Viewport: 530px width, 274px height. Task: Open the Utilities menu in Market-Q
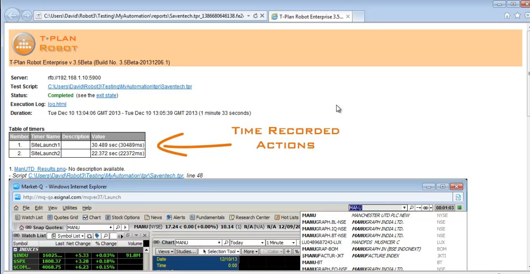pos(70,208)
